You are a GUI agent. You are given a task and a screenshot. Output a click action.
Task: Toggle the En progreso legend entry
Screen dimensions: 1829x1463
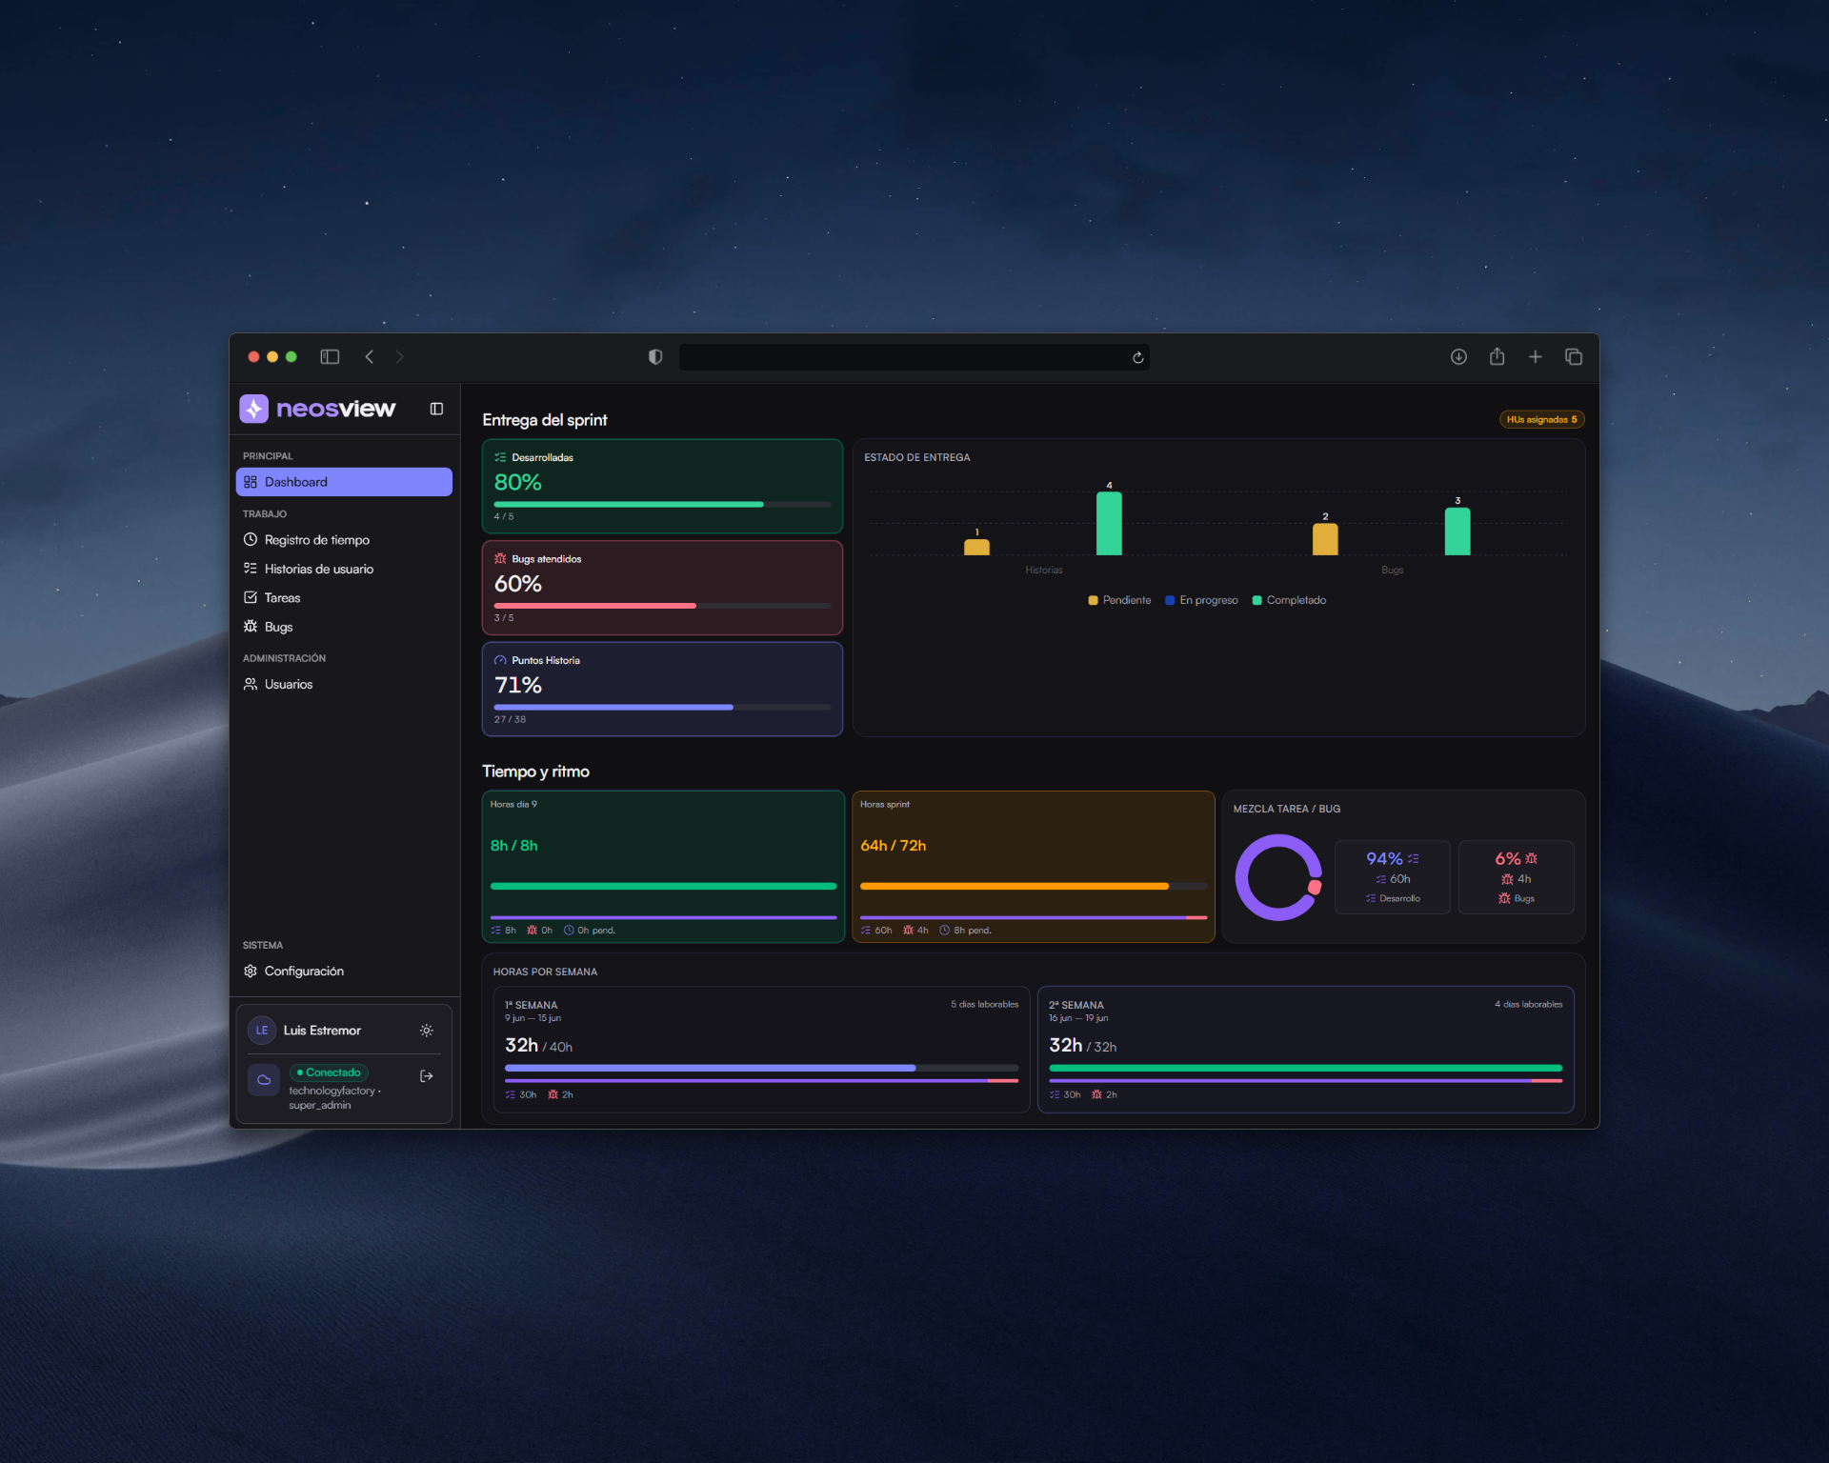pyautogui.click(x=1201, y=600)
